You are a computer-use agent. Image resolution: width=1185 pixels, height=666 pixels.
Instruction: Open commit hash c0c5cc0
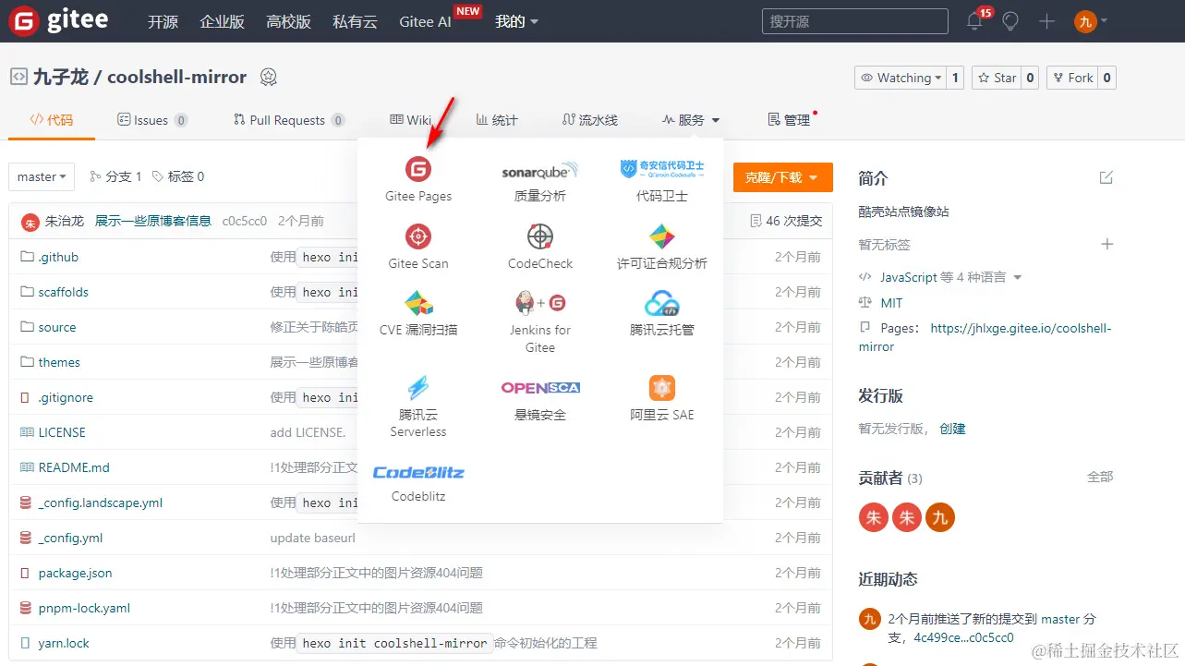245,221
